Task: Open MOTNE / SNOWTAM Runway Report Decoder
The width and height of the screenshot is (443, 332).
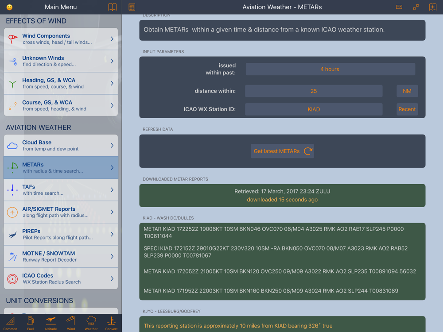Action: (61, 256)
